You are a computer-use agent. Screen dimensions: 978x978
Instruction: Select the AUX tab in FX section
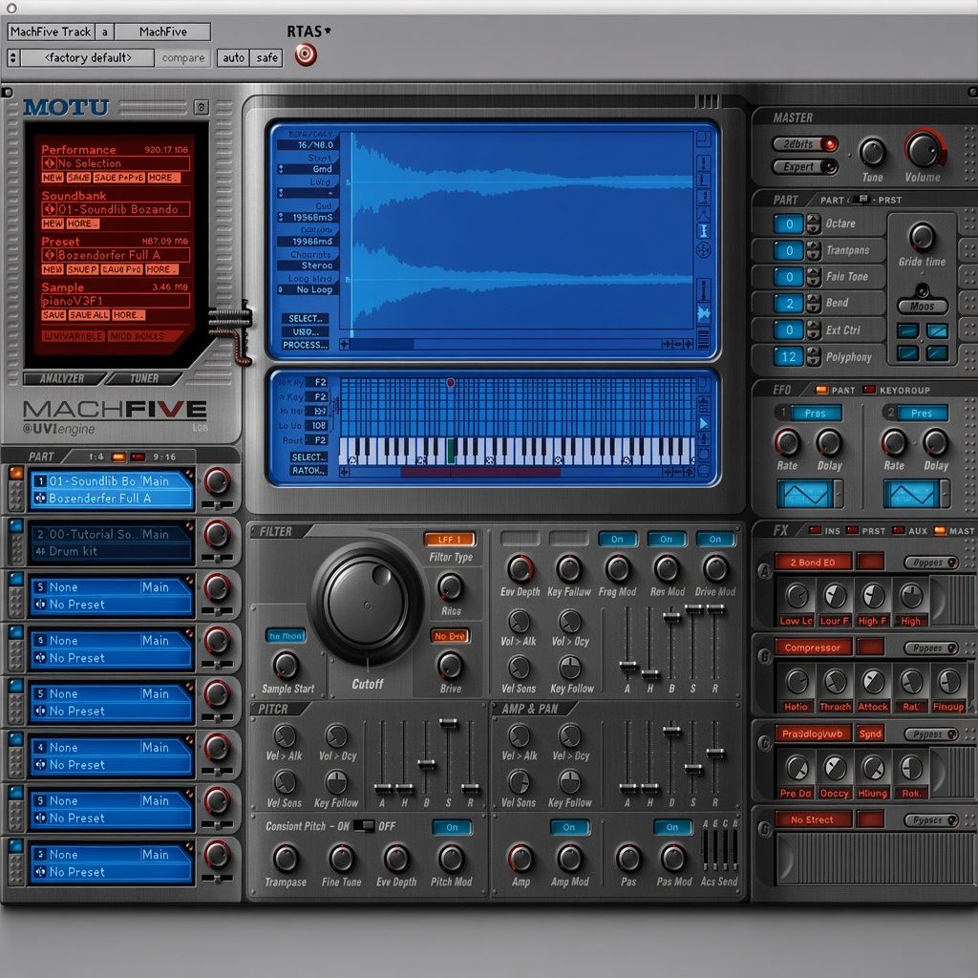point(910,531)
